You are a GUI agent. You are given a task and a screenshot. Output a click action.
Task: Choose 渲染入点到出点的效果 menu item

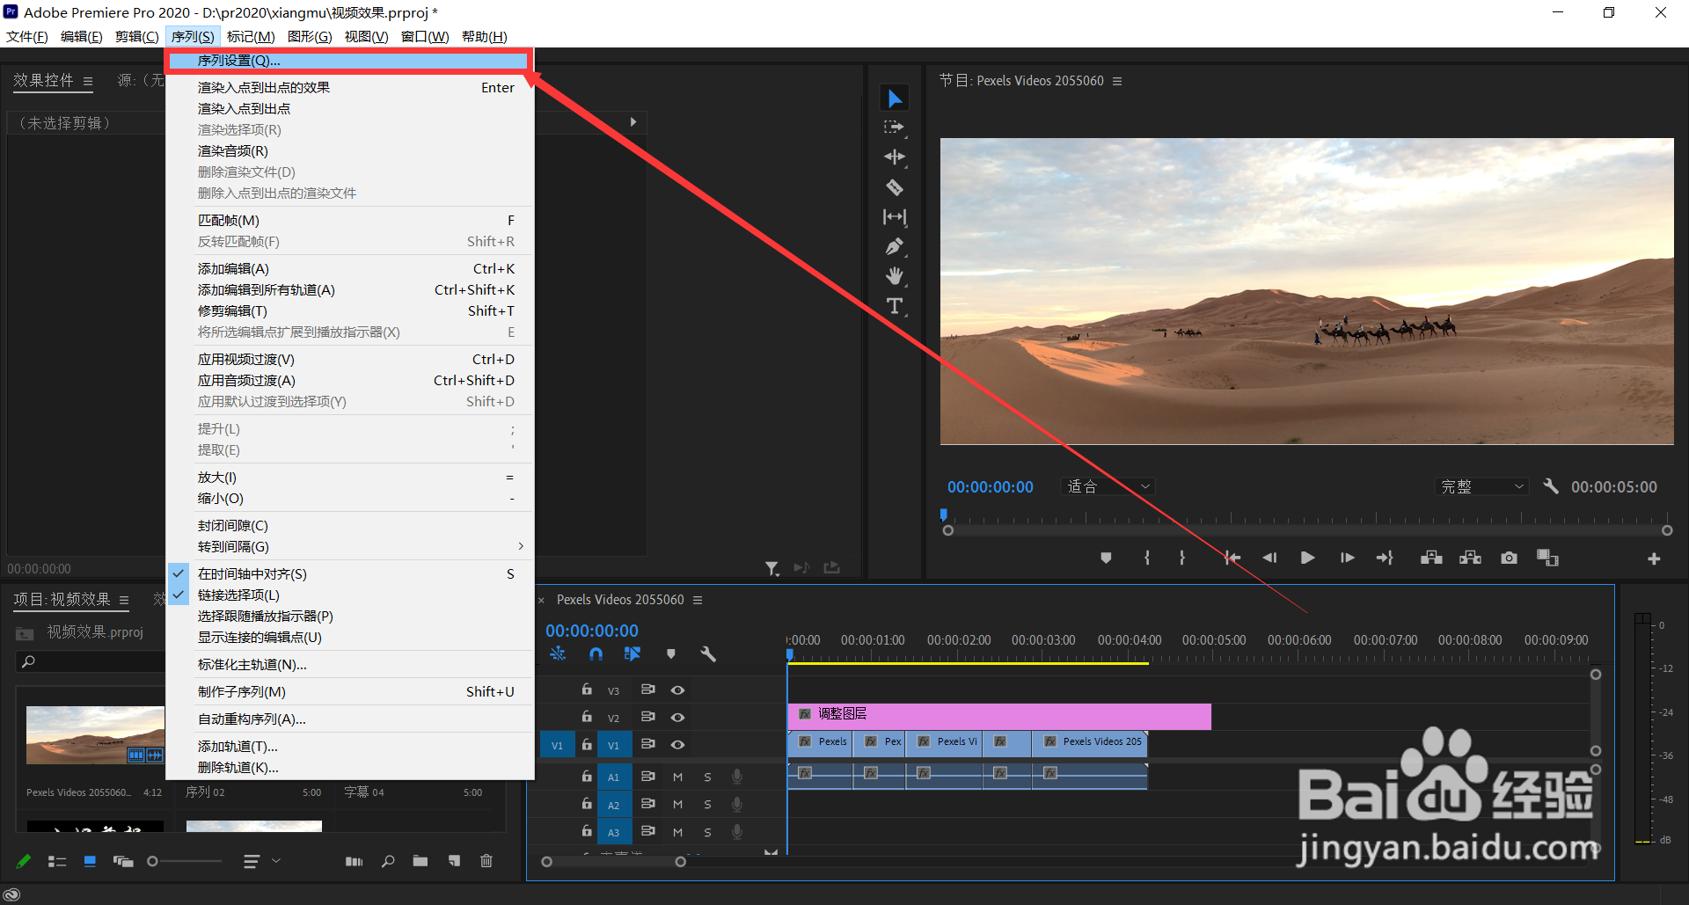tap(350, 88)
